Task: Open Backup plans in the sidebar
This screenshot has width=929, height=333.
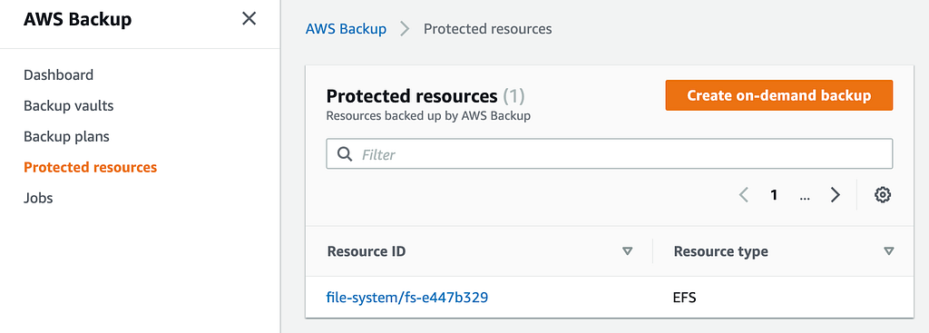Action: click(66, 137)
